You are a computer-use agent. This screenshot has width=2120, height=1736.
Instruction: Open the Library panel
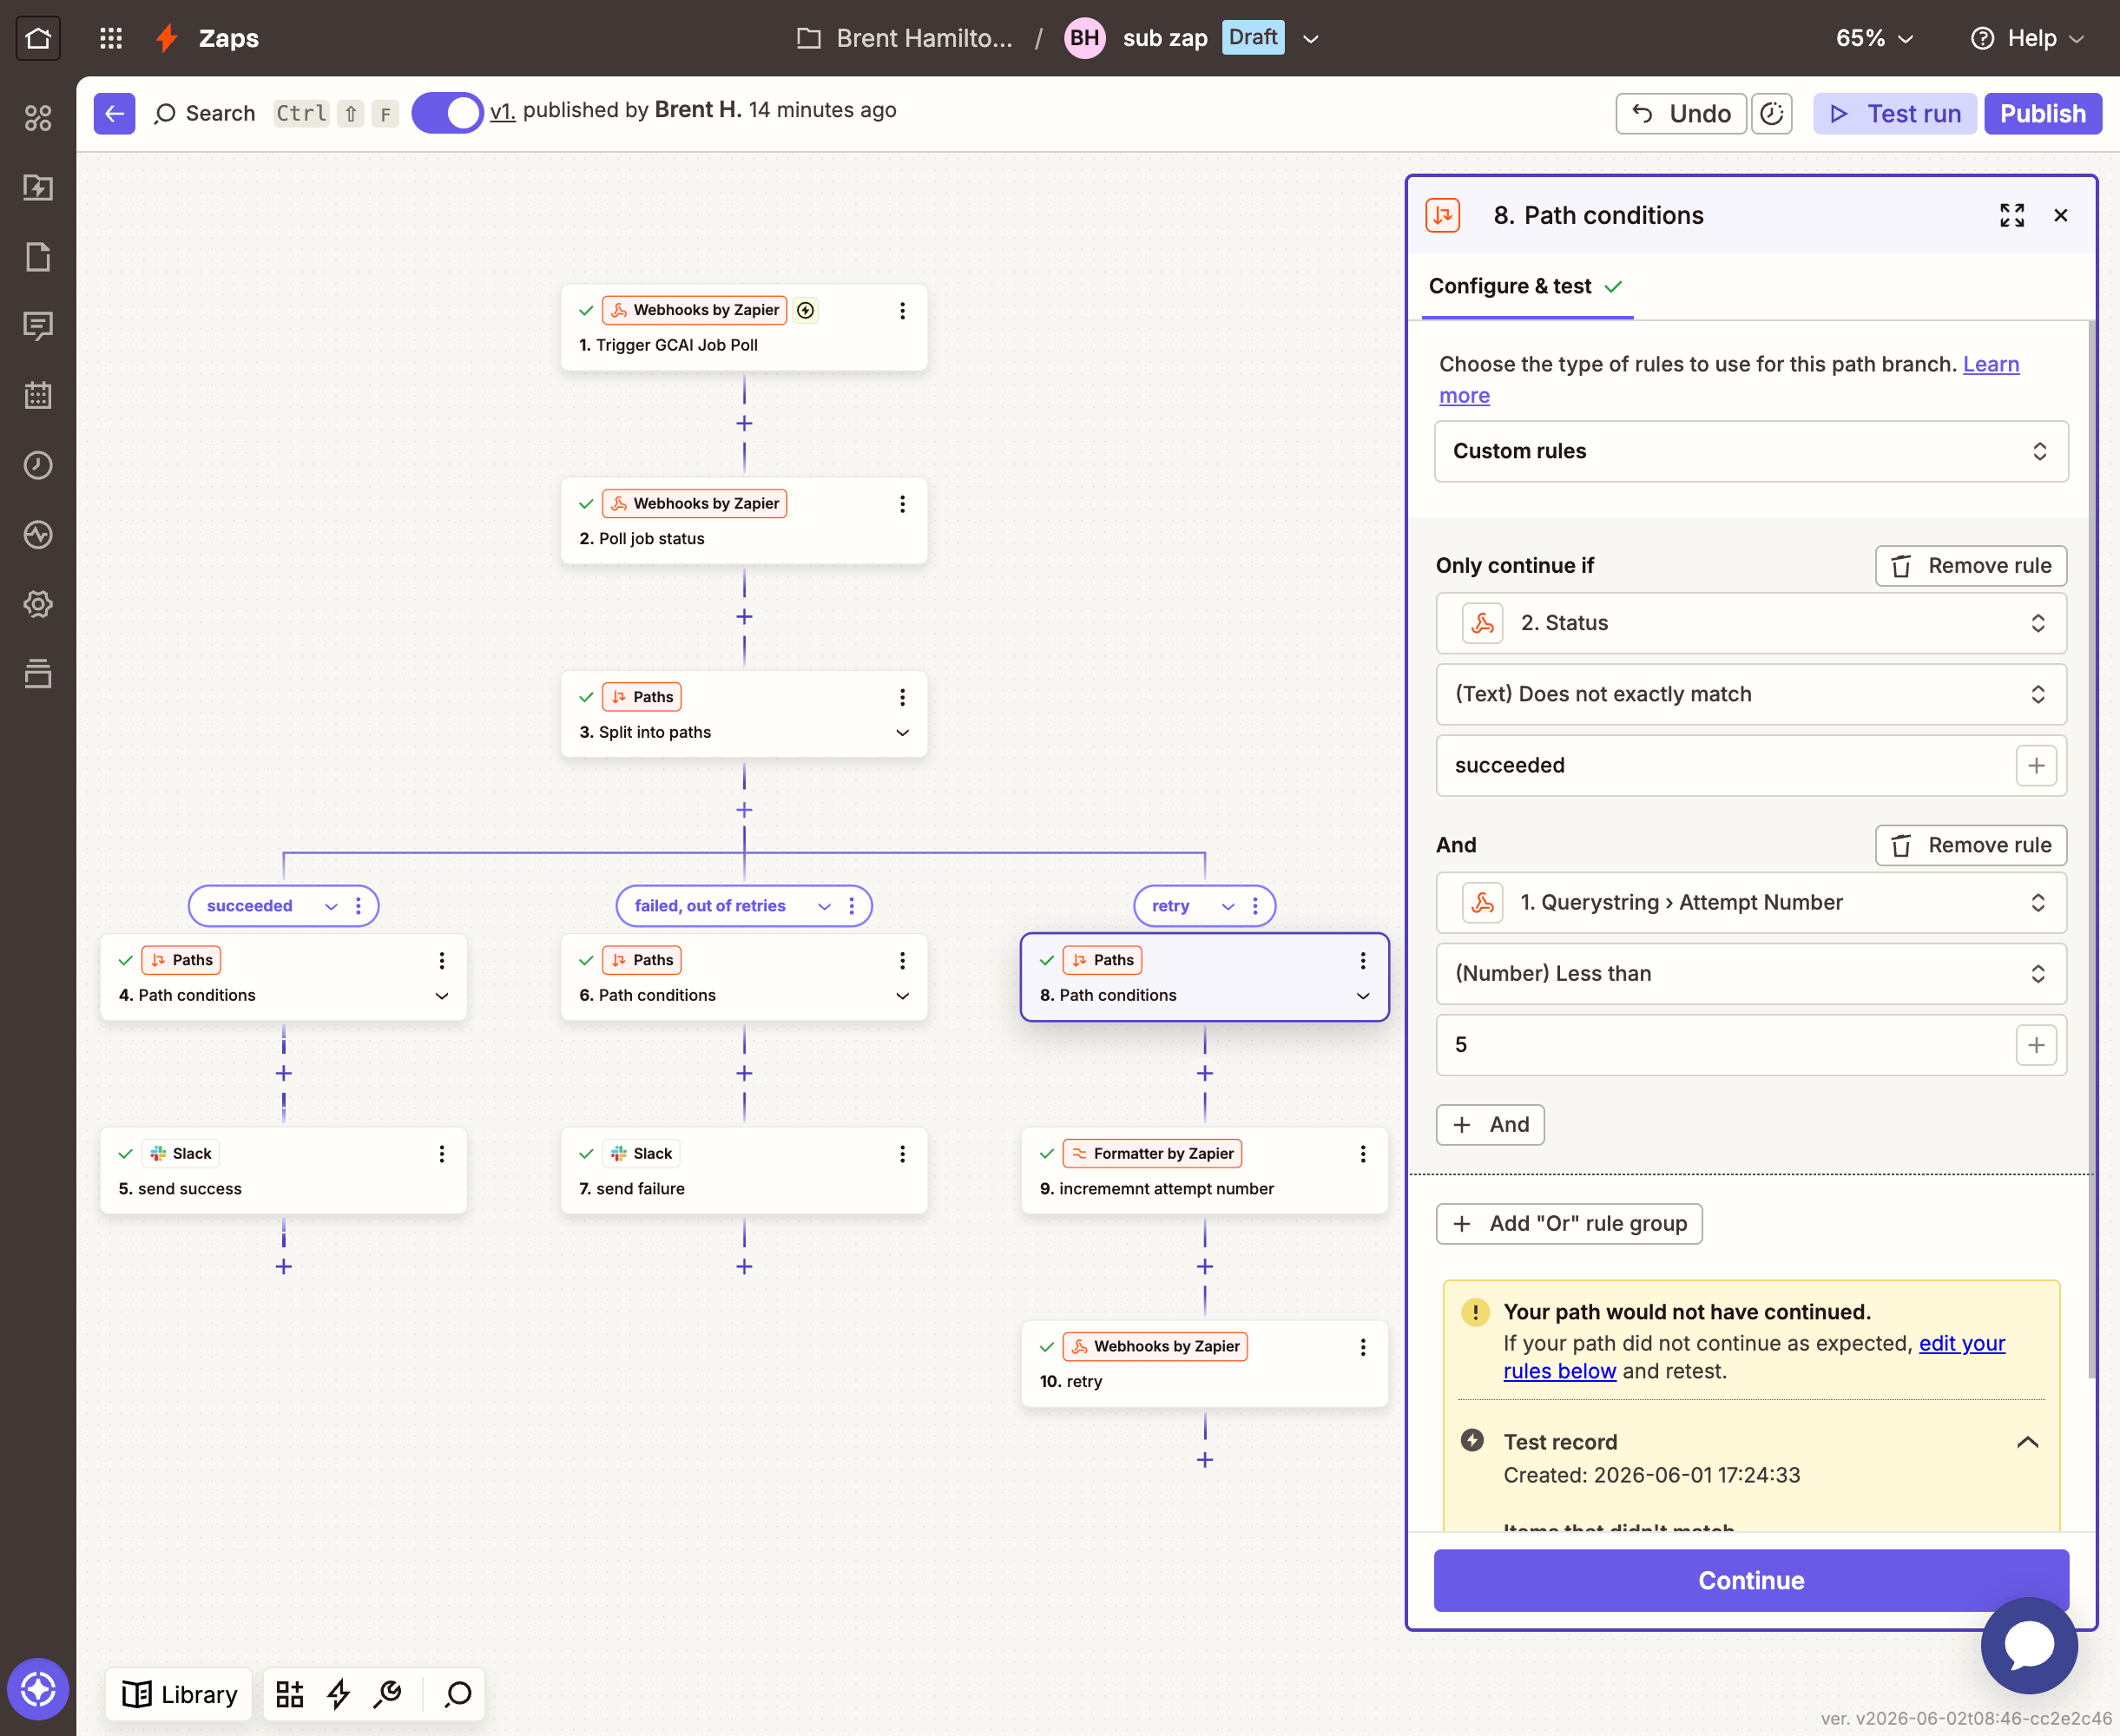tap(180, 1694)
